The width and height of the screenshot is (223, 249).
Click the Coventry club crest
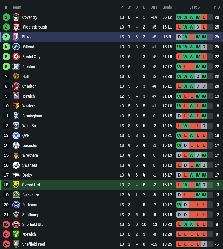(16, 17)
